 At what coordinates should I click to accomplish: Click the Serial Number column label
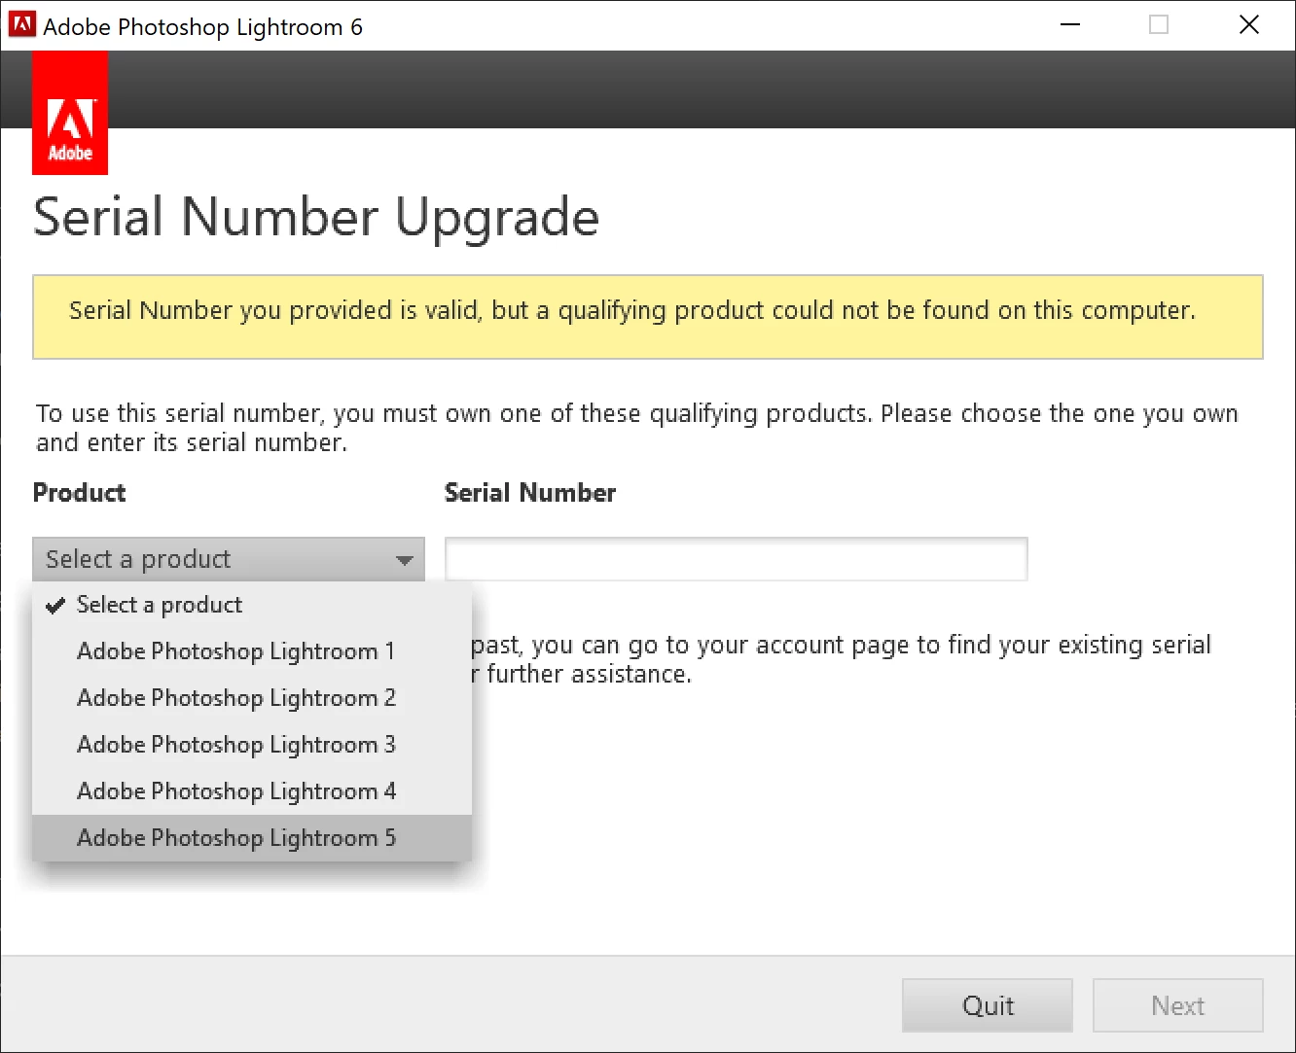tap(530, 493)
